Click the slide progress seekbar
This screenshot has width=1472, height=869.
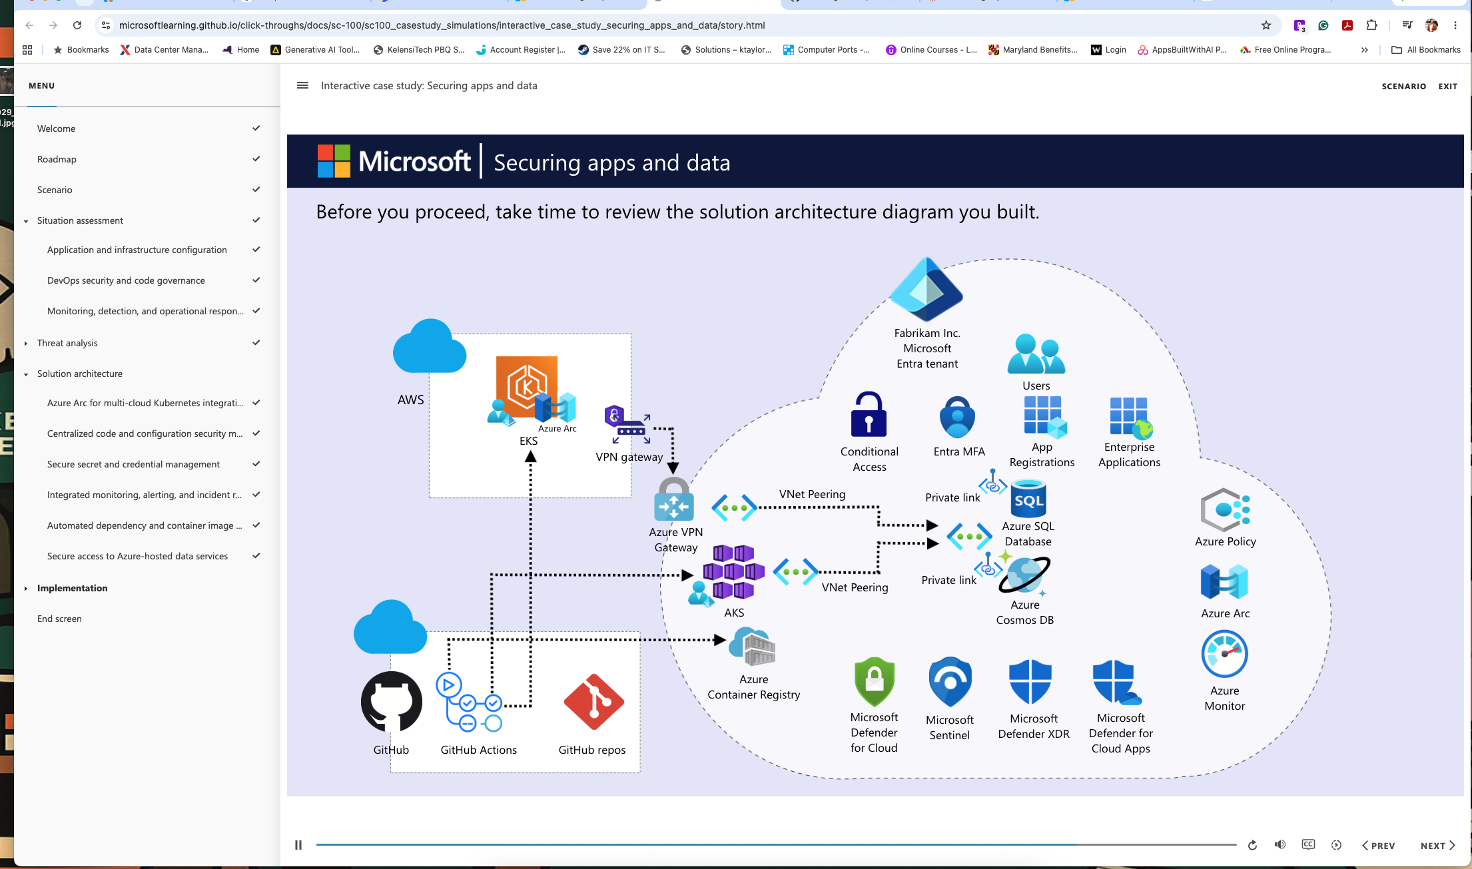click(x=776, y=845)
